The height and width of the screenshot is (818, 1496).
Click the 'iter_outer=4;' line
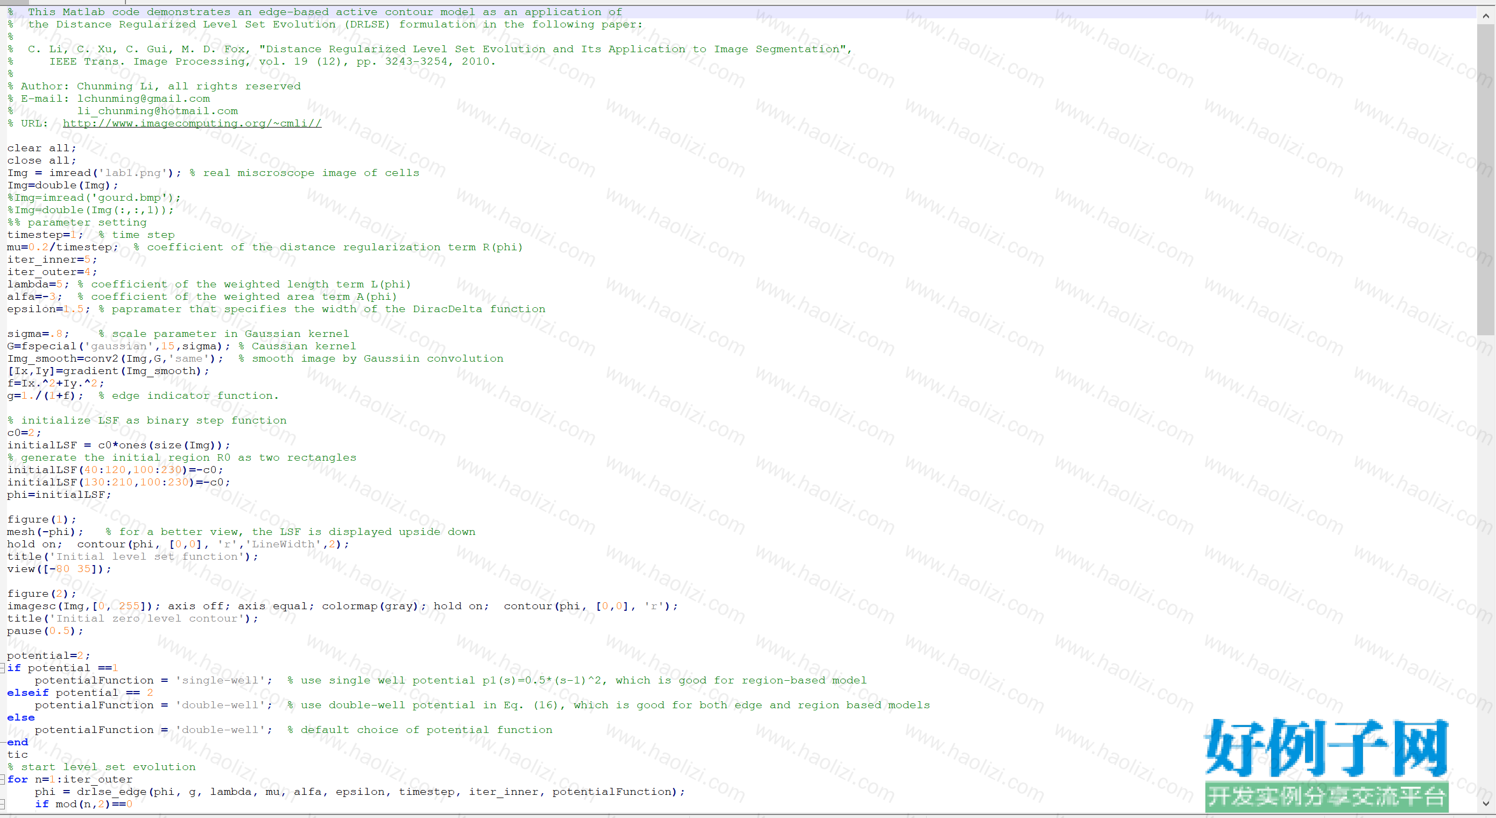pos(52,272)
